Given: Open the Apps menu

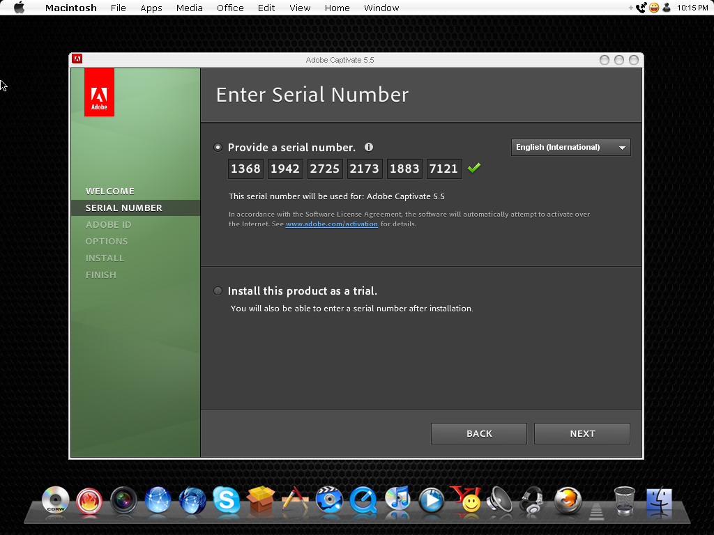Looking at the screenshot, I should [x=151, y=8].
